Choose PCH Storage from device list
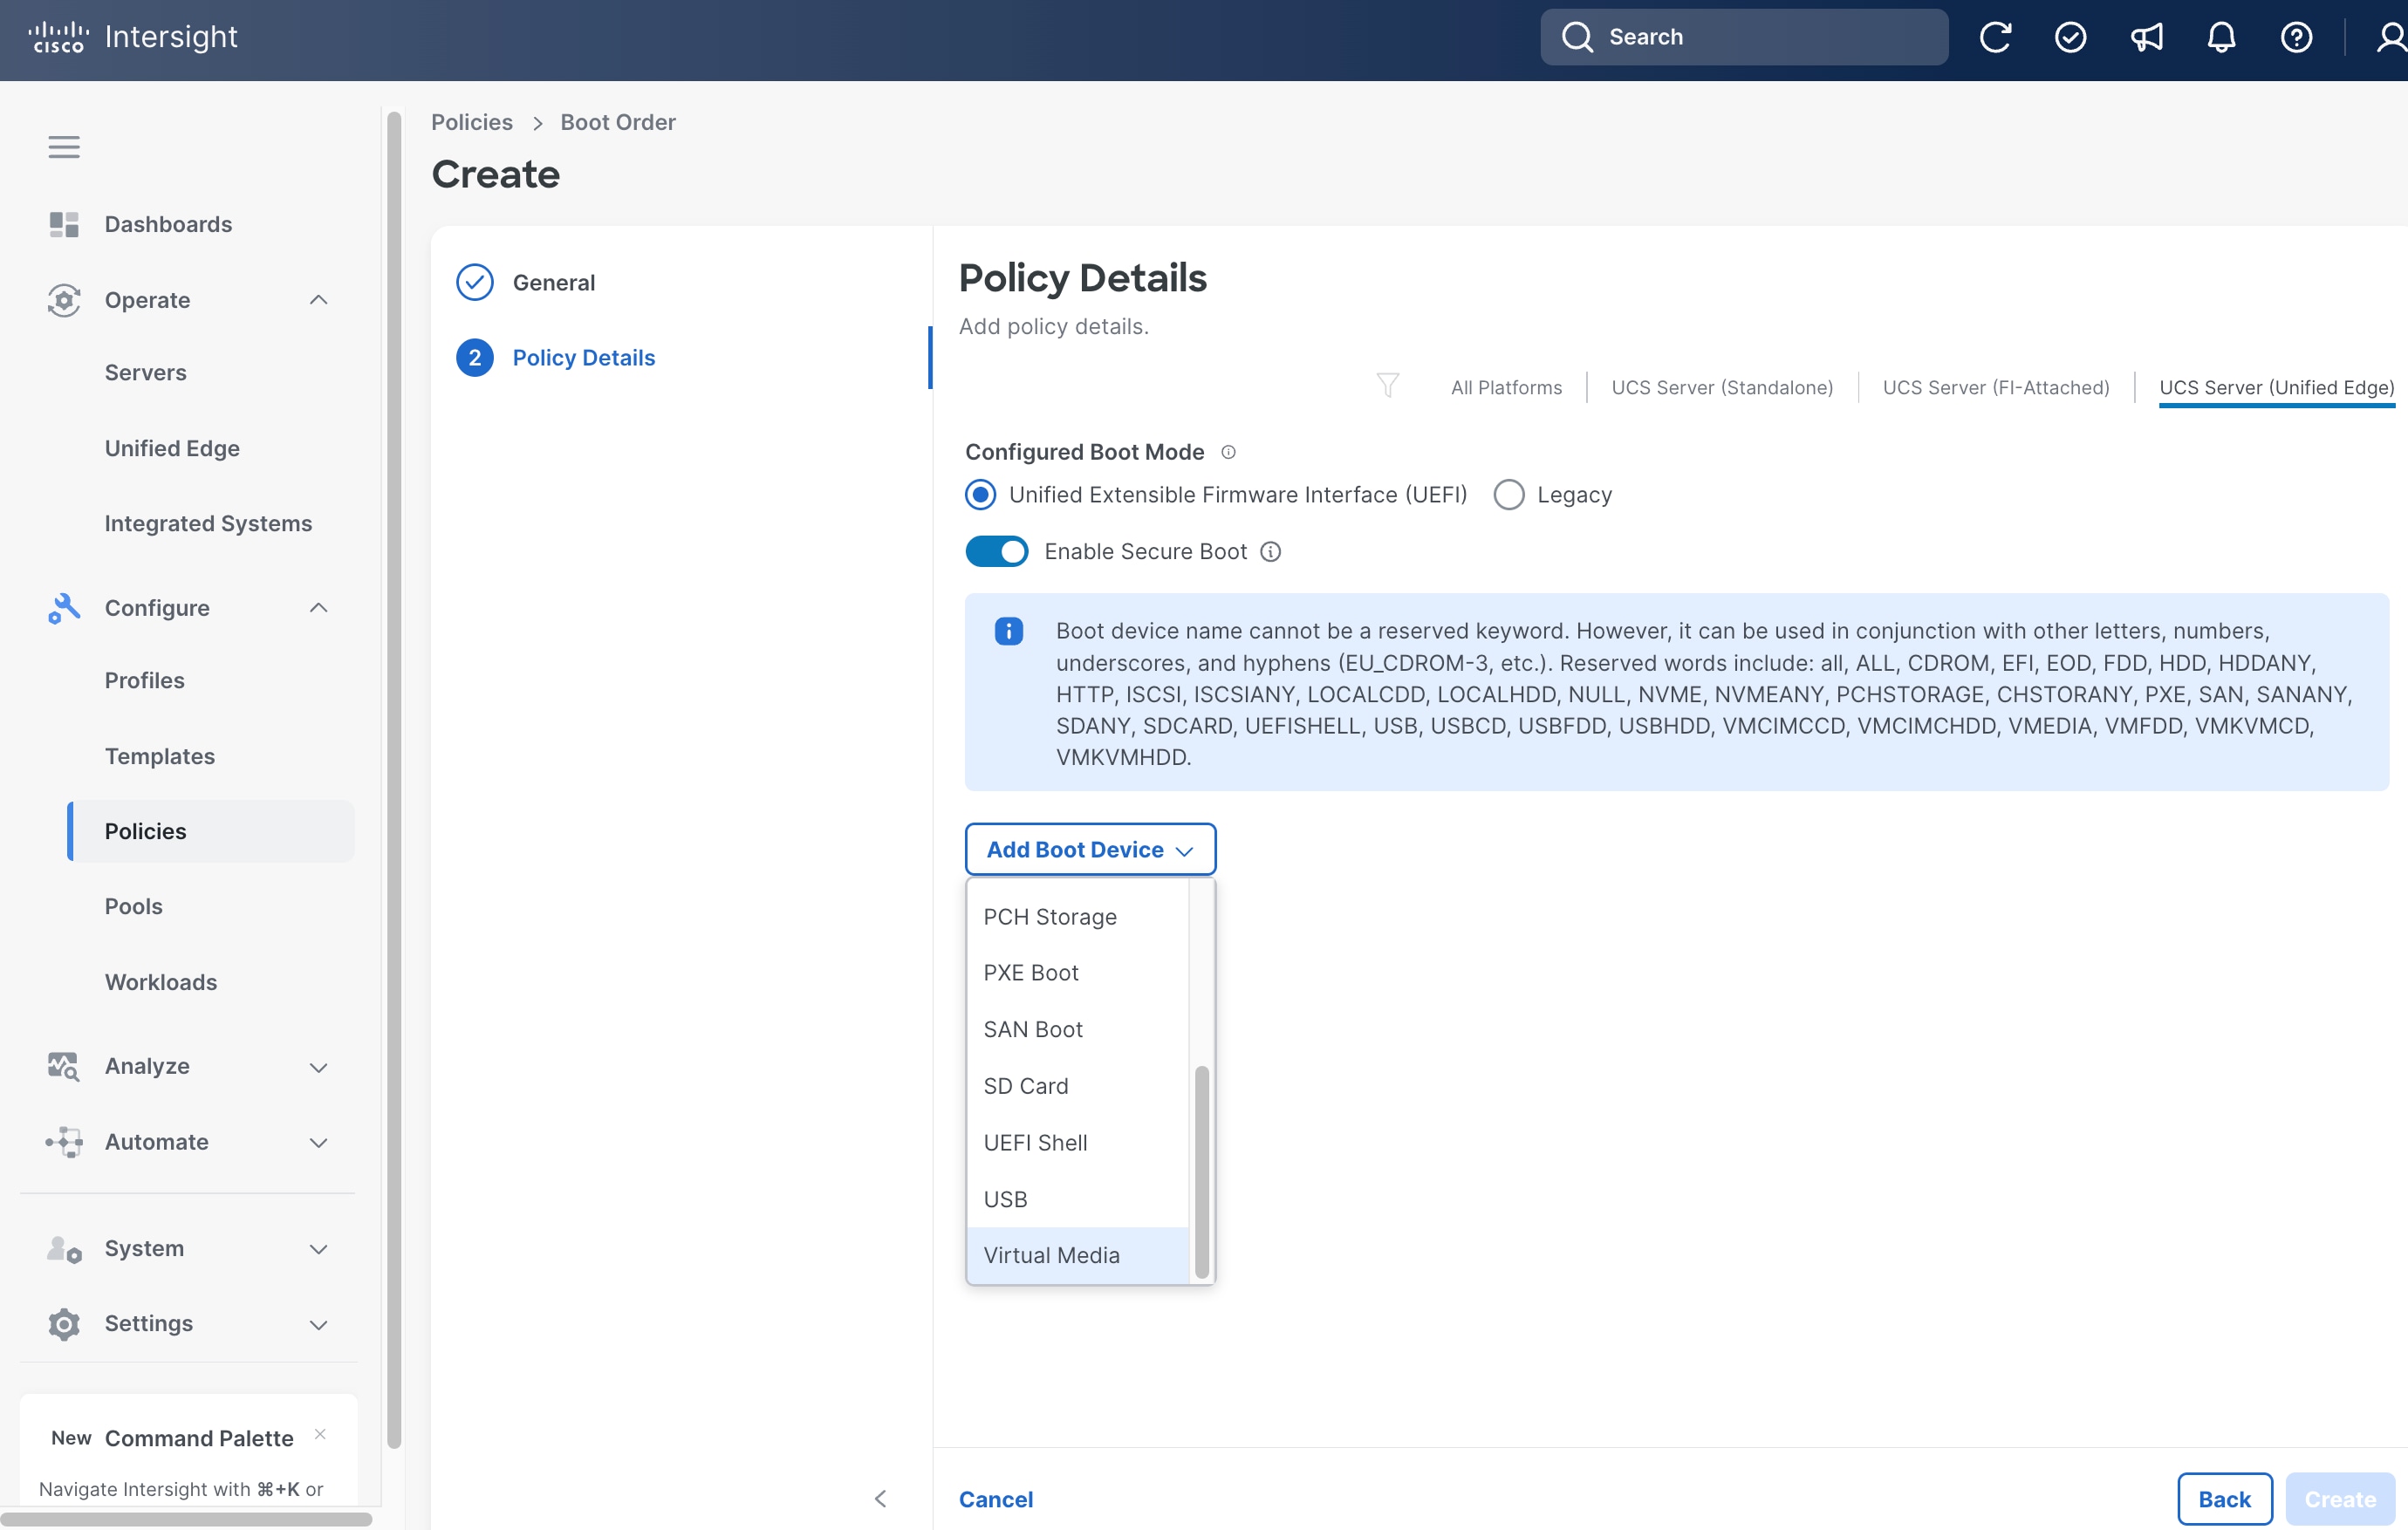 click(x=1077, y=917)
